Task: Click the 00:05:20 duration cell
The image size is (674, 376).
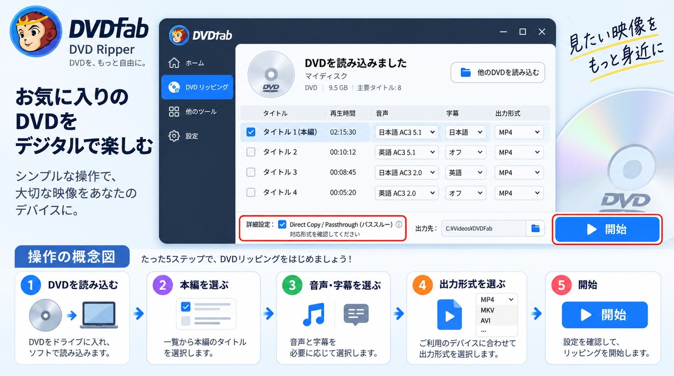Action: click(343, 193)
